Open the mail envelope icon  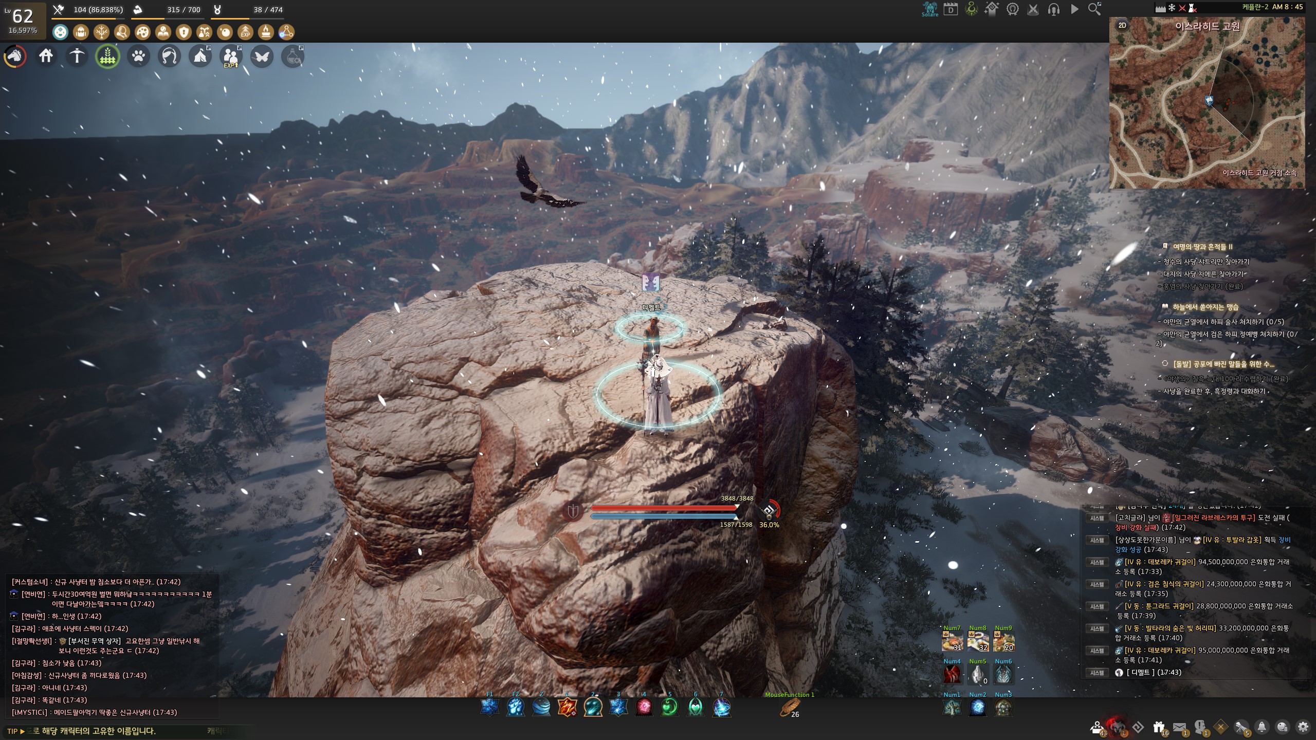(1179, 727)
